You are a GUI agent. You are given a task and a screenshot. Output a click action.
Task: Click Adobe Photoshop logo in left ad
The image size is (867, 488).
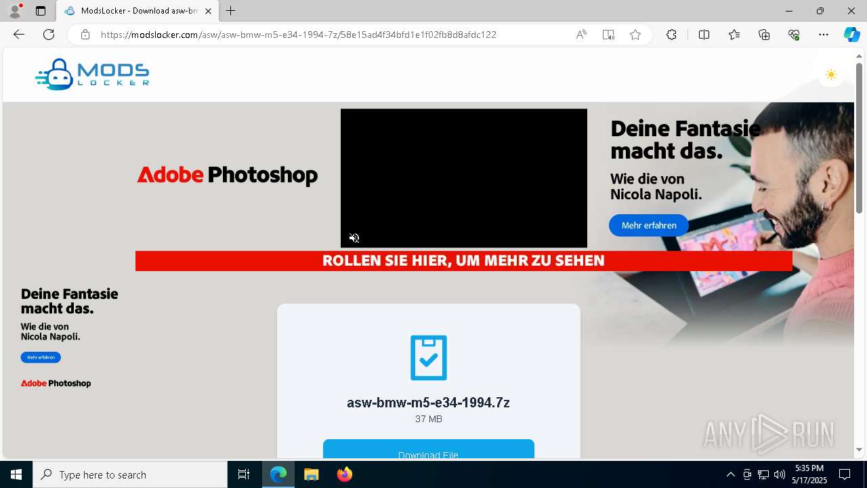[x=56, y=384]
